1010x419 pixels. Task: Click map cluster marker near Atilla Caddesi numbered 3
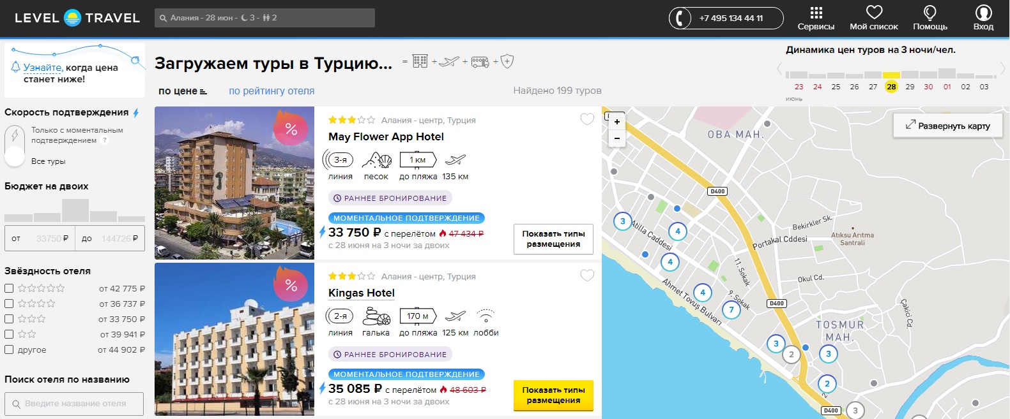[623, 221]
